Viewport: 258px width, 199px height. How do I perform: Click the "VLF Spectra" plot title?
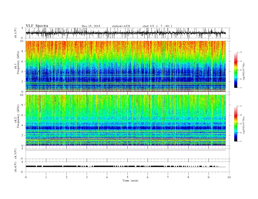[x=37, y=26]
